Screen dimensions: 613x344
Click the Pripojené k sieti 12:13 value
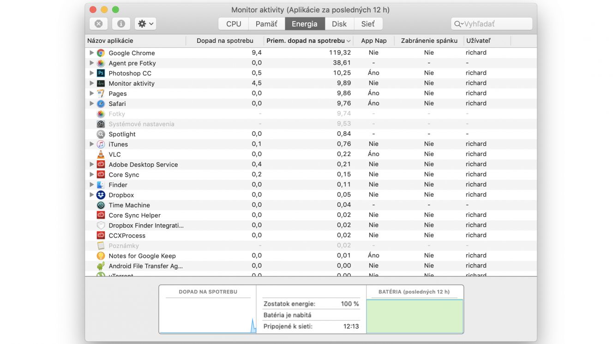pyautogui.click(x=351, y=327)
